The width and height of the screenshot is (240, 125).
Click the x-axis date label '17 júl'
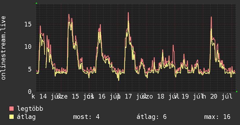pos(135,97)
